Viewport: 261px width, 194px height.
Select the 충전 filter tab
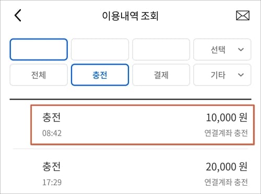(x=100, y=75)
